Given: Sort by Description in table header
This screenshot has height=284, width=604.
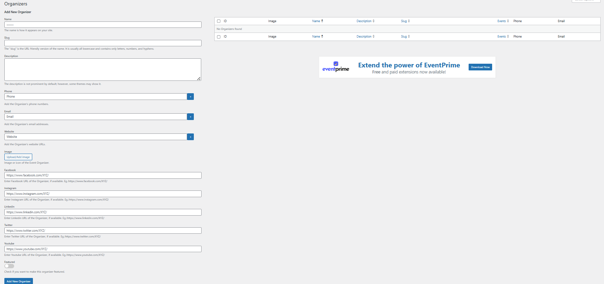Looking at the screenshot, I should (x=365, y=21).
